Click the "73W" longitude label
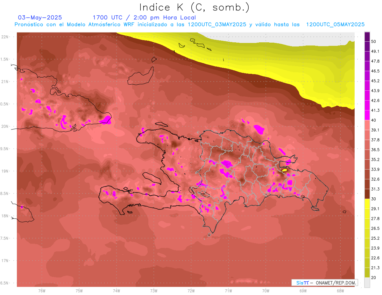The height and width of the screenshot is (295, 382). pyautogui.click(x=154, y=291)
